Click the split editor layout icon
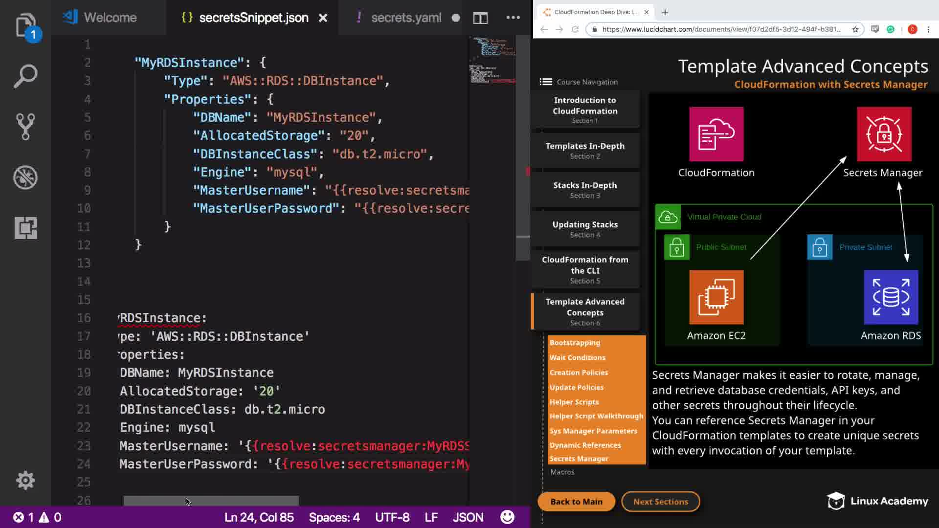 coord(480,18)
